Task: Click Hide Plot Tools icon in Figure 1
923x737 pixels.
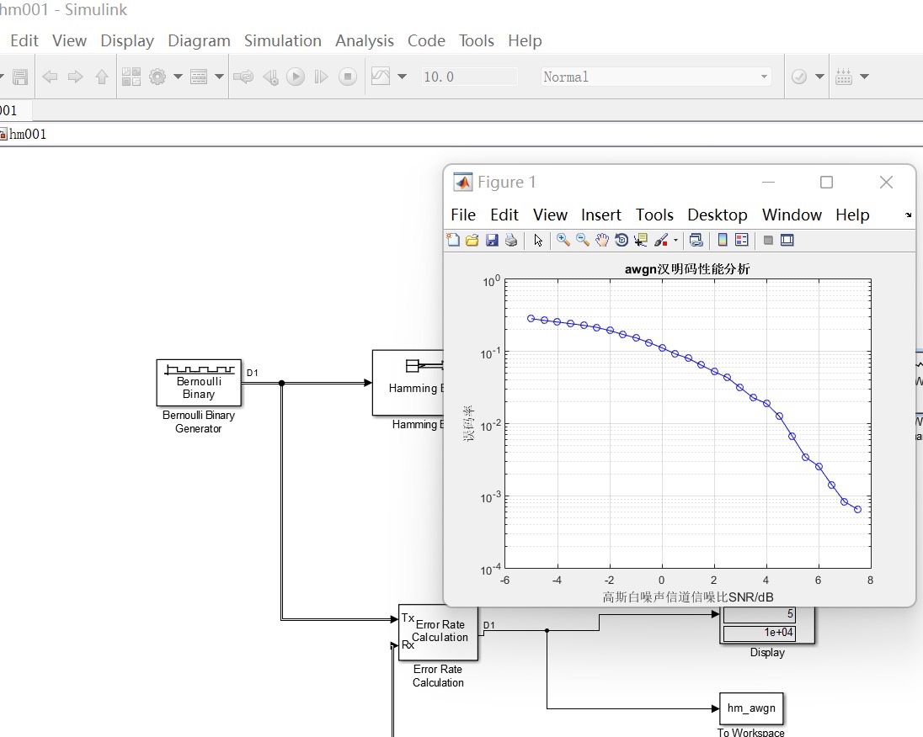Action: pyautogui.click(x=768, y=240)
